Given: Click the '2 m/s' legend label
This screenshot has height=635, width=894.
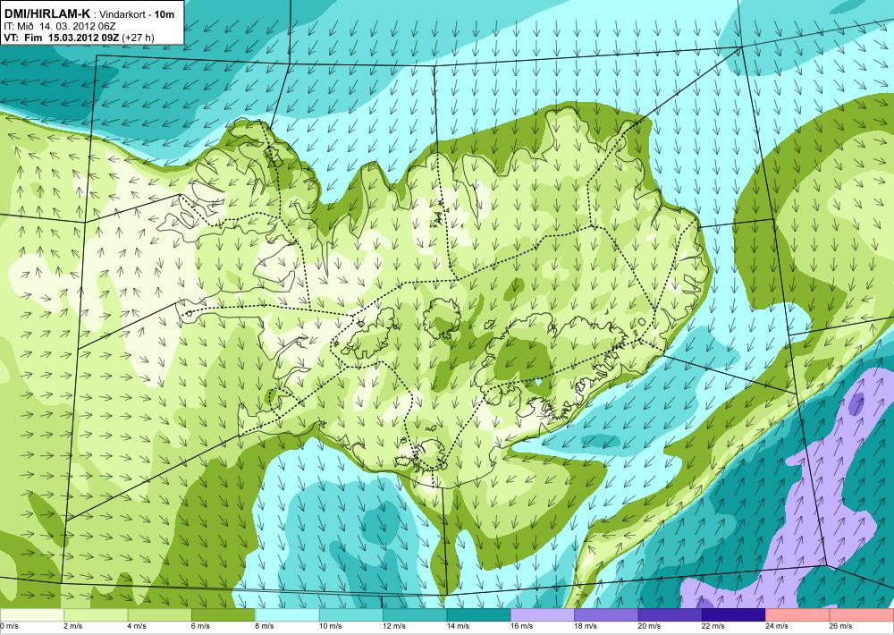Looking at the screenshot, I should (x=72, y=626).
